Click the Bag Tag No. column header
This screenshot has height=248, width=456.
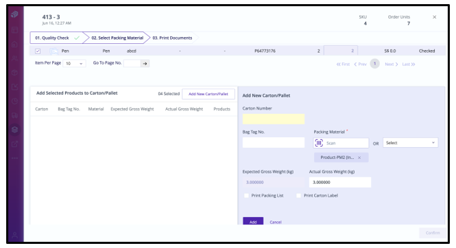(x=69, y=109)
